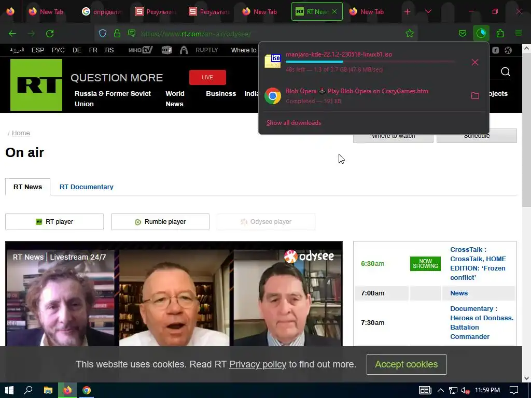Click the red LIVE button
Viewport: 531px width, 398px height.
pos(207,78)
